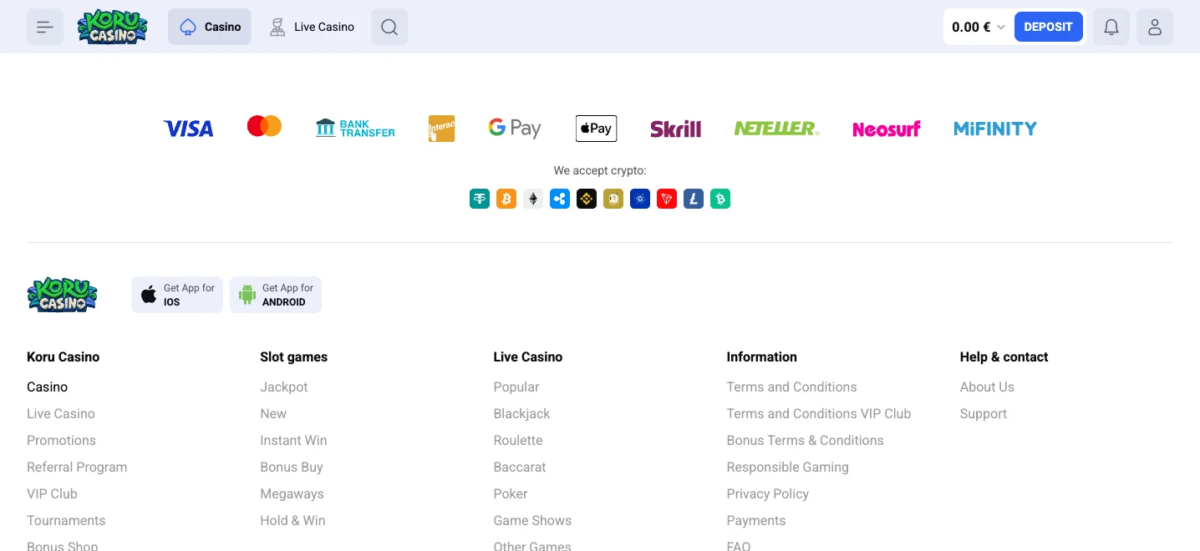This screenshot has width=1200, height=551.
Task: Open Live Casino link in footer column
Action: 61,413
